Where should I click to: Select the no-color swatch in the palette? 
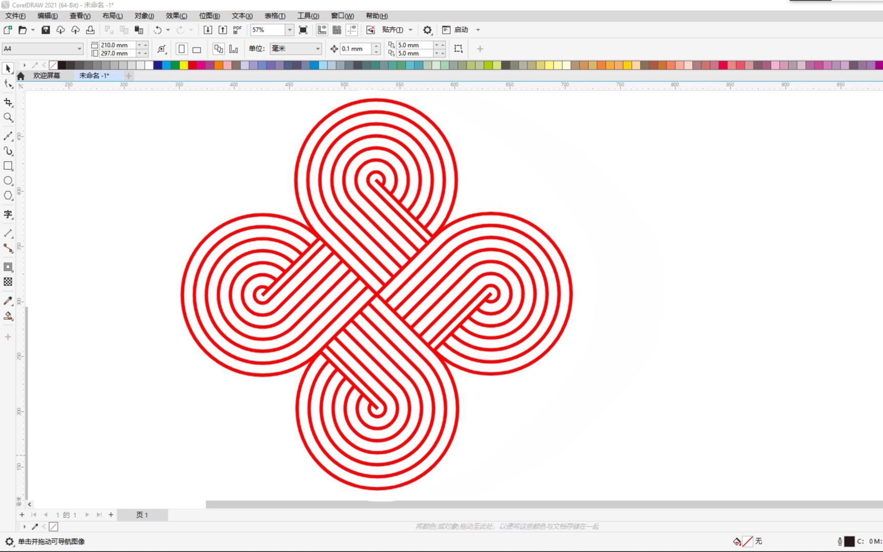pyautogui.click(x=53, y=65)
